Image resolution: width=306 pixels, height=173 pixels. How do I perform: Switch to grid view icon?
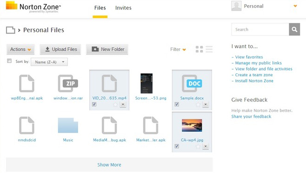(x=199, y=49)
